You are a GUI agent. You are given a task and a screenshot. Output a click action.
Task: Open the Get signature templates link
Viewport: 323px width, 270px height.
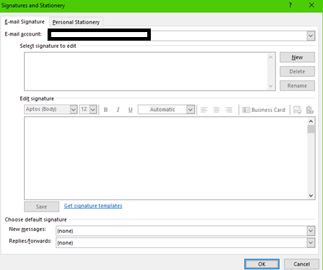93,206
